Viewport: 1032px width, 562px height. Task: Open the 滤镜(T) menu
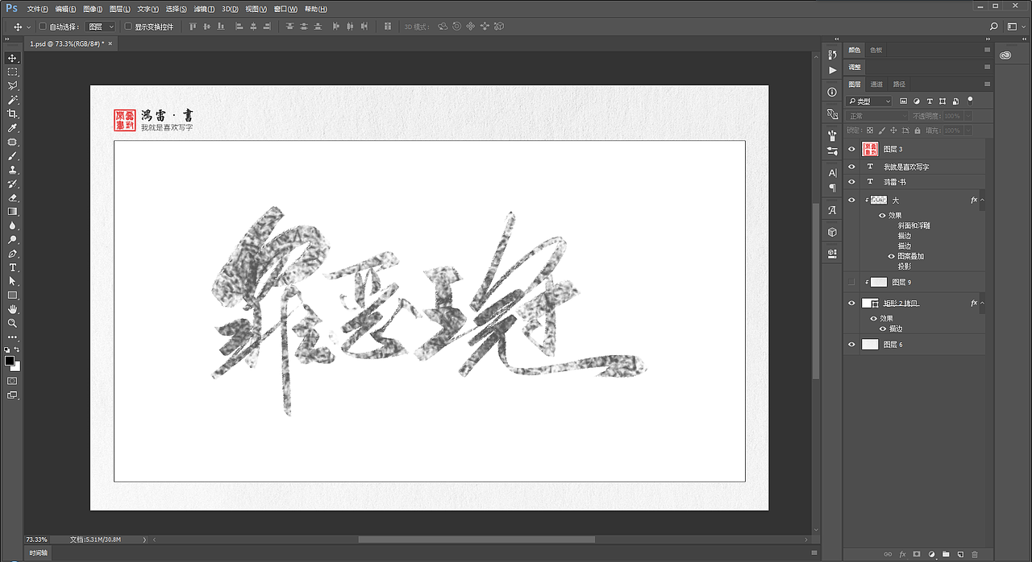click(x=204, y=9)
